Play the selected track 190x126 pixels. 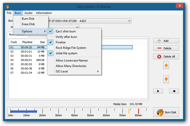158,91
